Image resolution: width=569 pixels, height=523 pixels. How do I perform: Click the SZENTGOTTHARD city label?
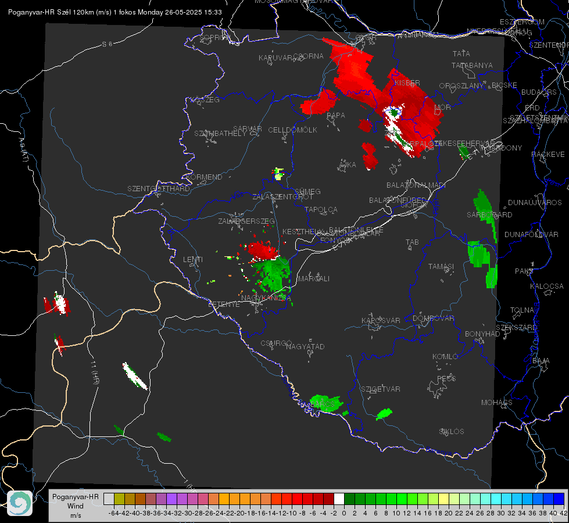159,189
